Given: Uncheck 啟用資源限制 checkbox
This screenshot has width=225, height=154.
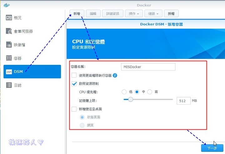Looking at the screenshot, I should pyautogui.click(x=74, y=84).
